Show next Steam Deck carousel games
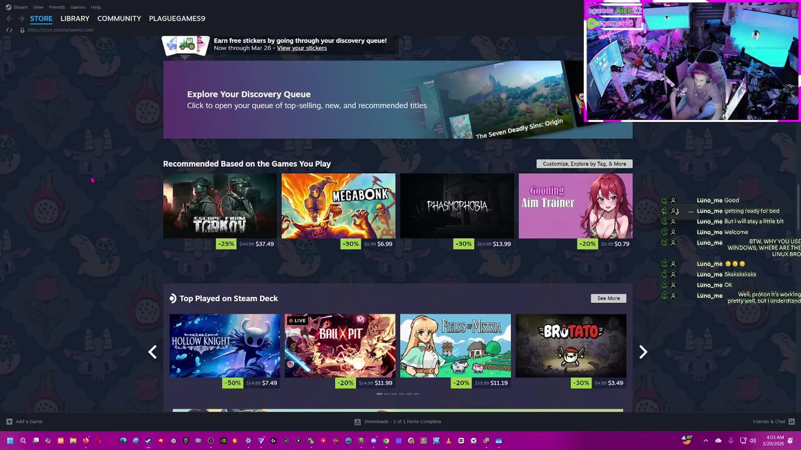 [643, 352]
